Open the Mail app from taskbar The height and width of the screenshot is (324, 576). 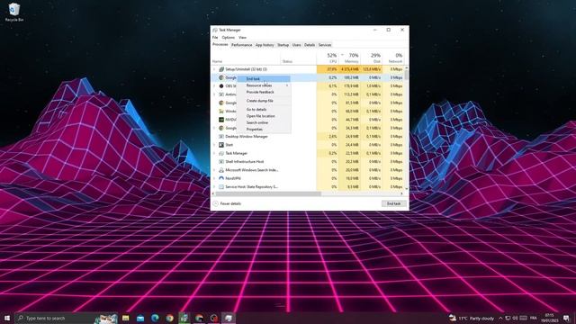pos(140,318)
